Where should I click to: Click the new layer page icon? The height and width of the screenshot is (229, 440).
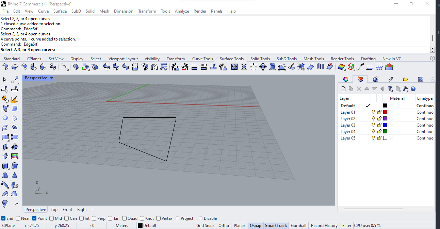344,89
